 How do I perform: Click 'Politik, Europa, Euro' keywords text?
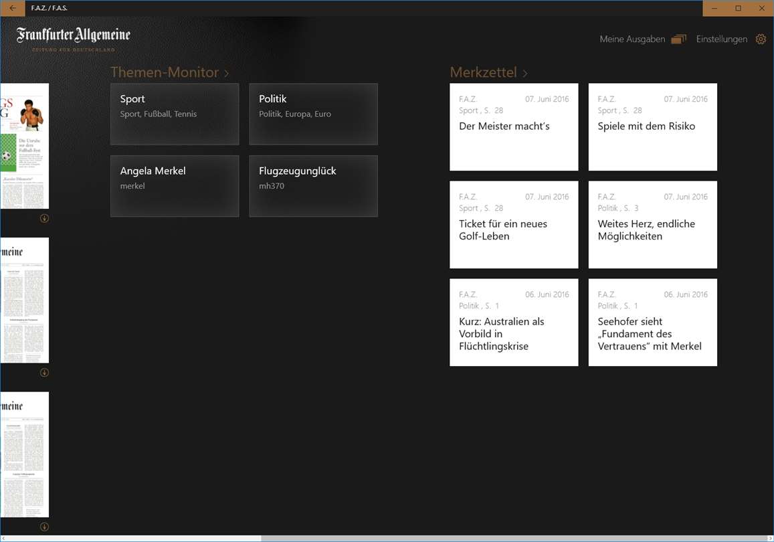tap(295, 114)
